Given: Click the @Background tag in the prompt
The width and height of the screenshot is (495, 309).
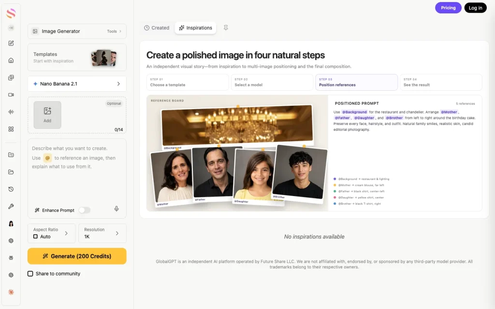Looking at the screenshot, I should (354, 112).
